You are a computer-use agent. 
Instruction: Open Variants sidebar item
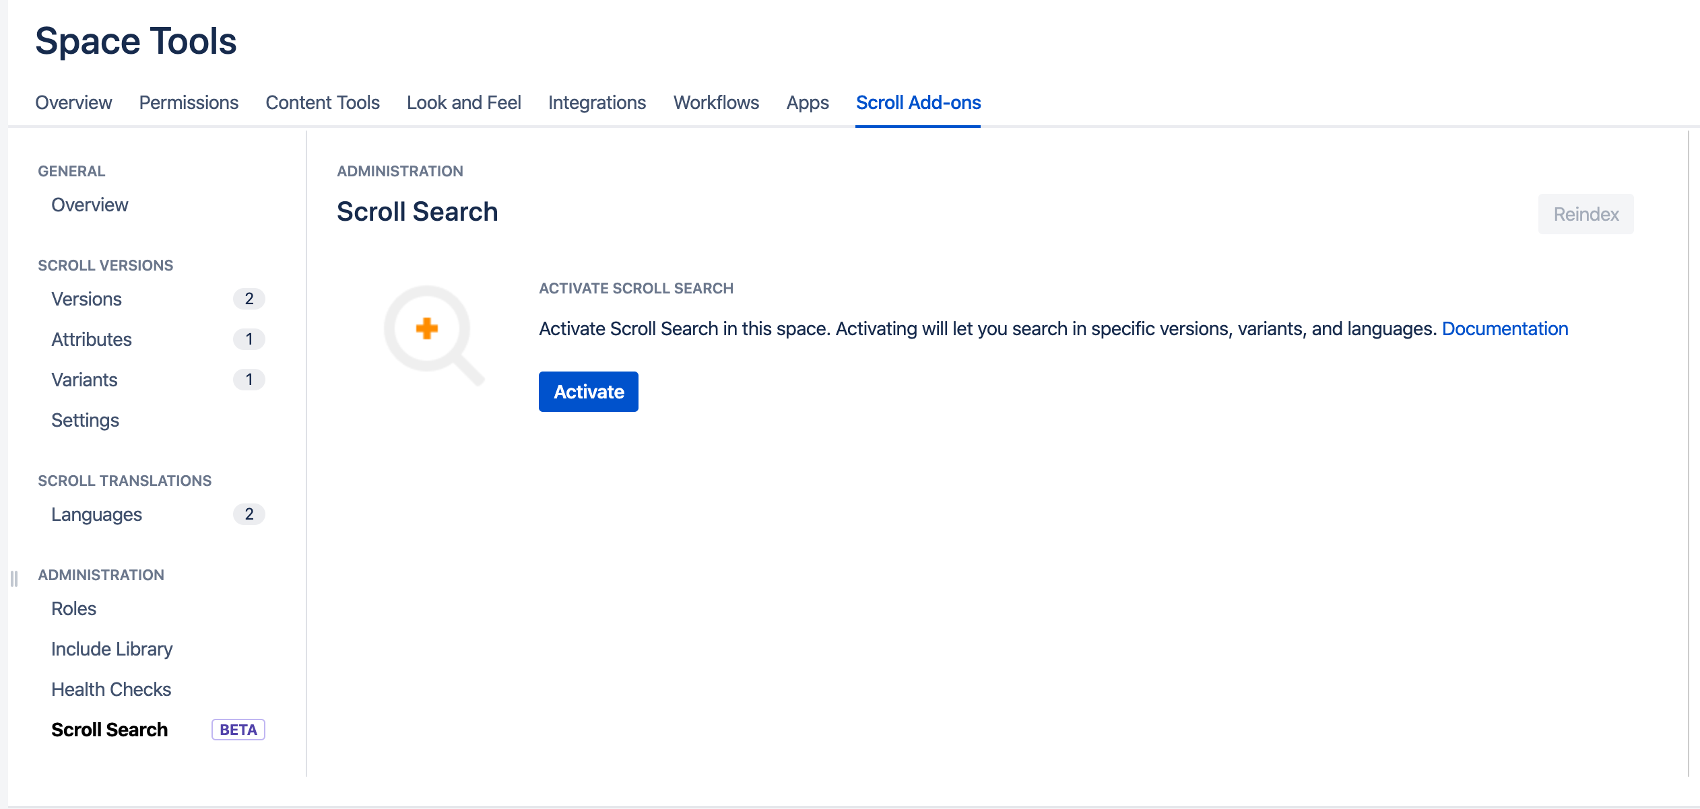(85, 380)
